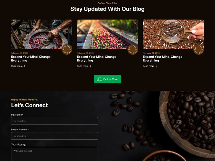Click the Brand Trusted badge on the third blog card
Viewport: 215px width, 161px height.
pos(199,49)
